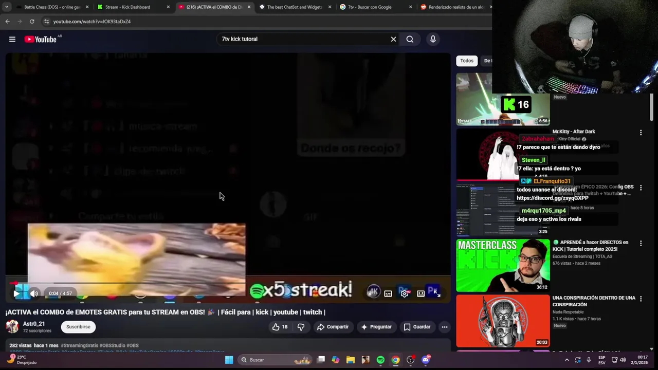The width and height of the screenshot is (658, 370).
Task: Open options menu for Mr.Kitty After Dark video
Action: tap(641, 133)
